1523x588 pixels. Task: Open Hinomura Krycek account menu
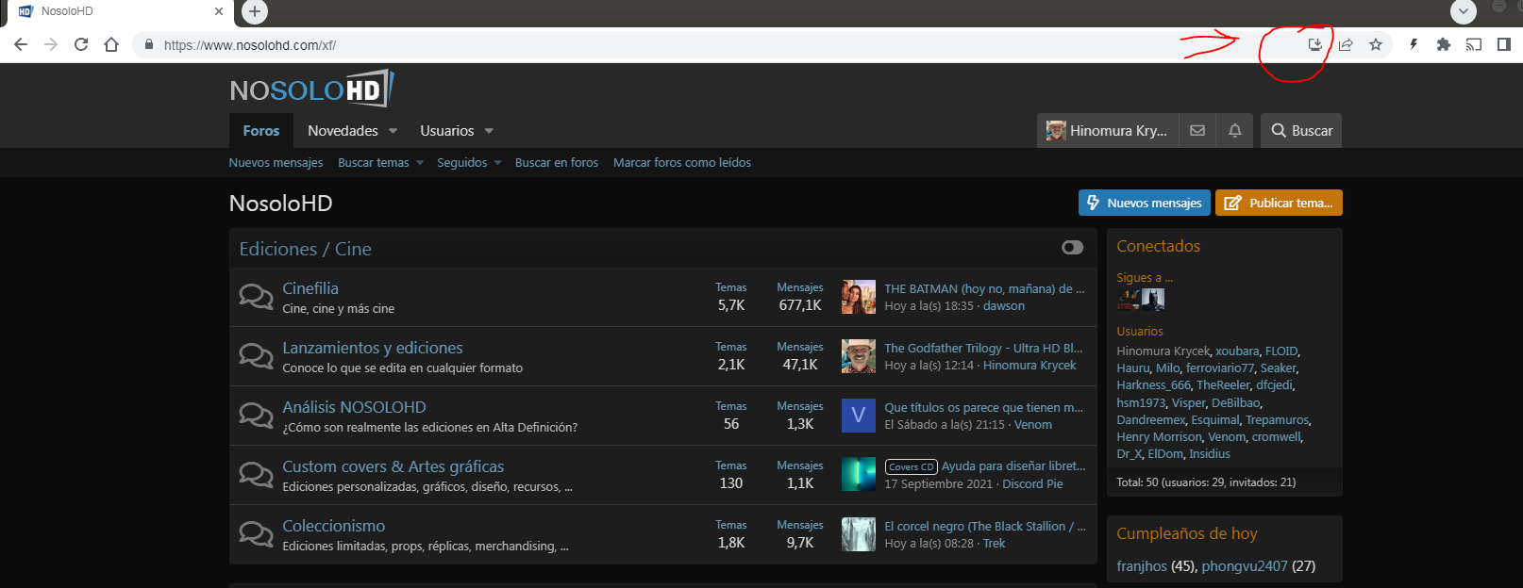click(1108, 131)
